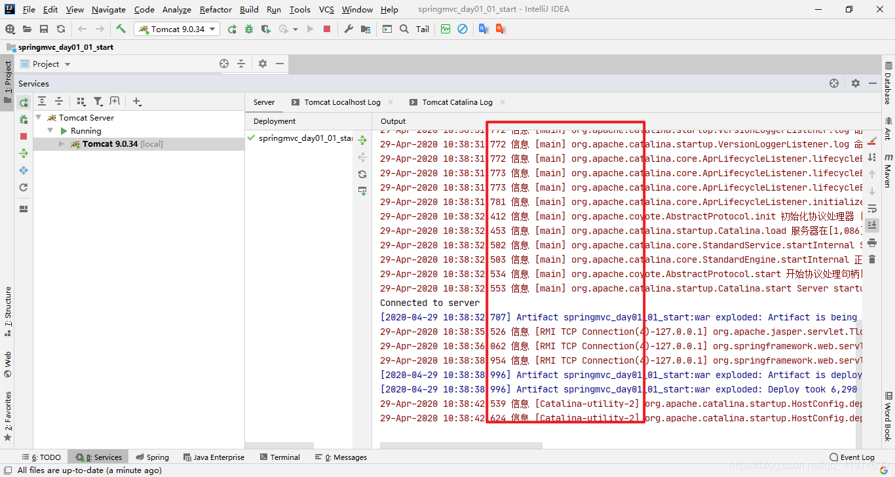
Task: Click Rerun icon at top of Services sidebar
Action: click(24, 102)
